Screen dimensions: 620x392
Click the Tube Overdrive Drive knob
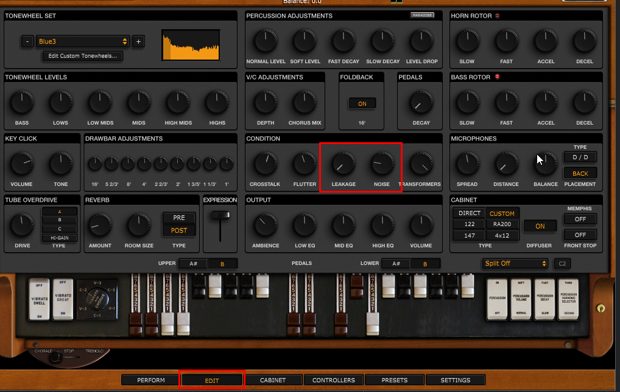(x=22, y=225)
